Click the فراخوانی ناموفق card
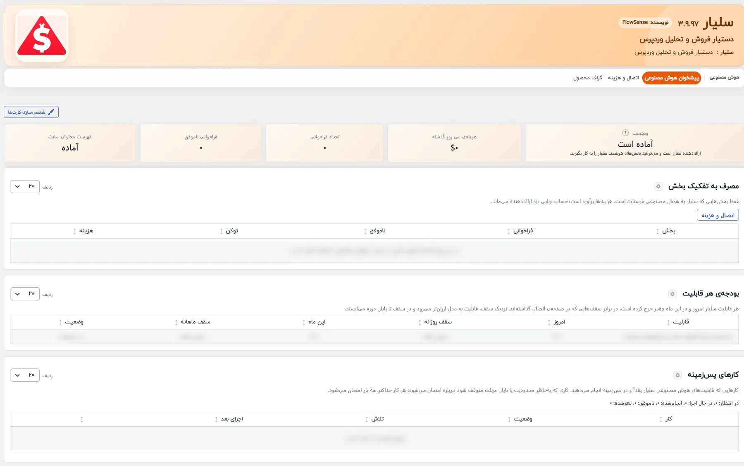 pyautogui.click(x=201, y=143)
